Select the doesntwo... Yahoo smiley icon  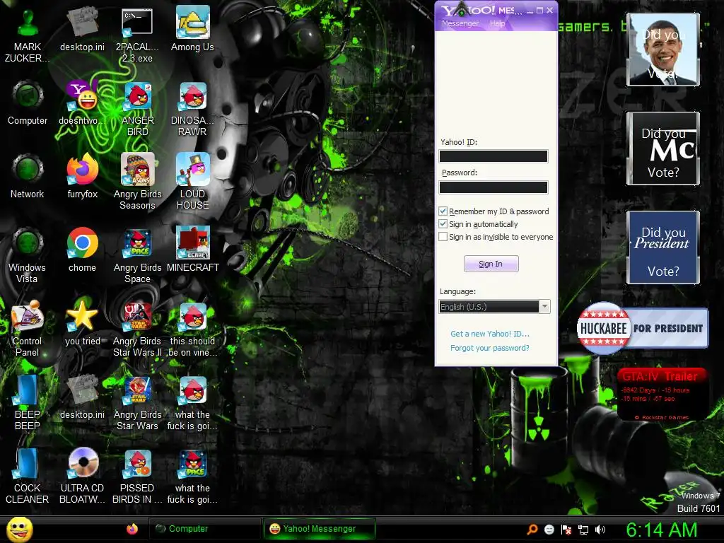[x=82, y=103]
